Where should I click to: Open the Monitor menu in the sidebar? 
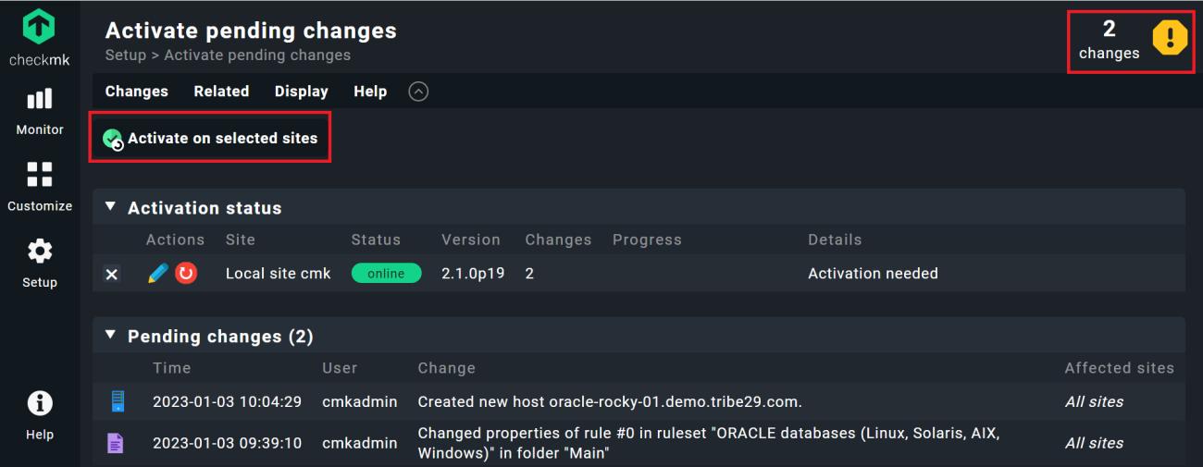click(40, 111)
